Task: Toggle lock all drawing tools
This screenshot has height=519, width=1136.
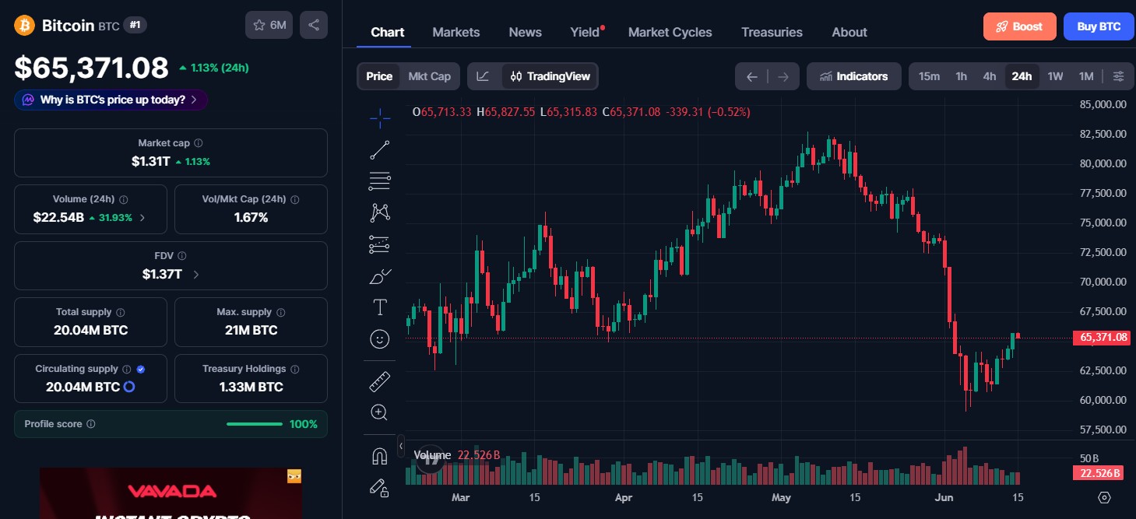Action: (380, 488)
